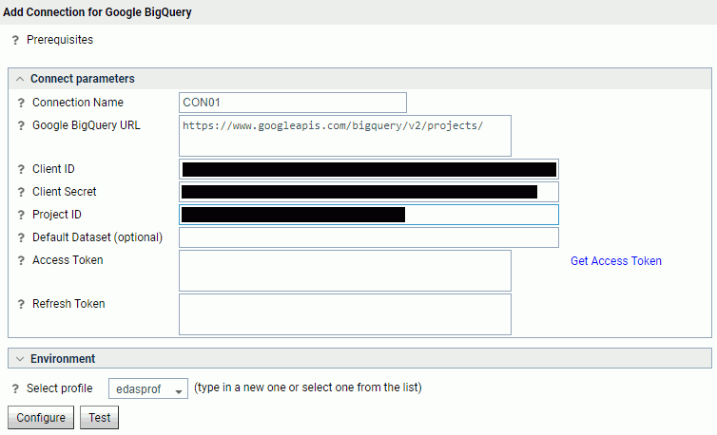Click the Connection Name label

pos(78,103)
